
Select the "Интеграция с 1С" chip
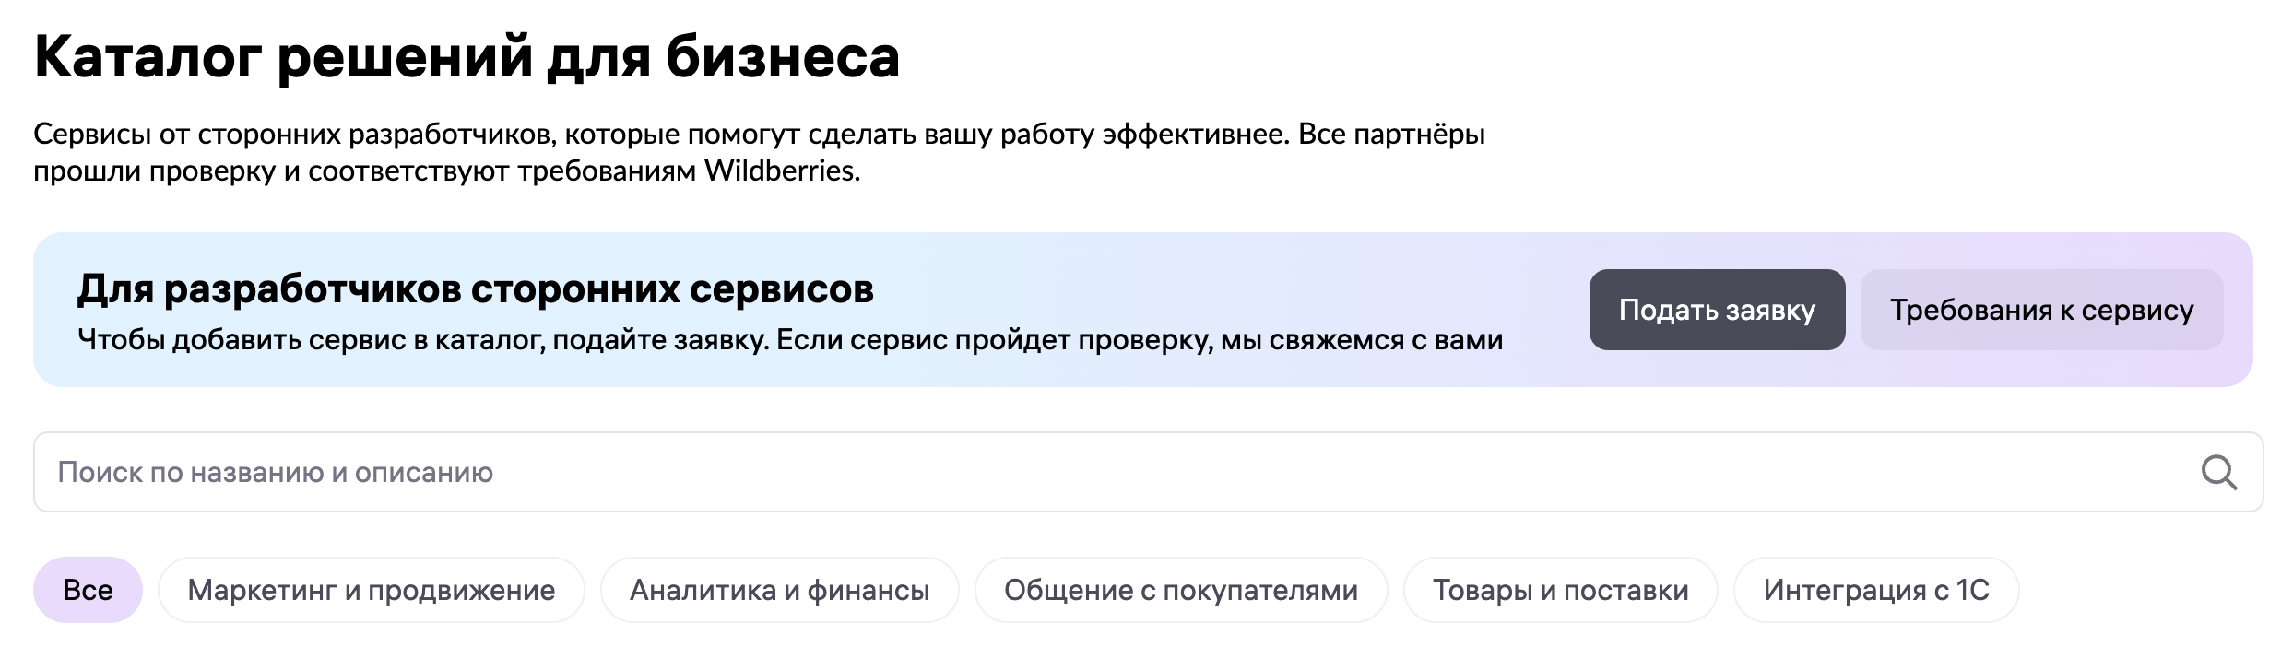pyautogui.click(x=1875, y=590)
